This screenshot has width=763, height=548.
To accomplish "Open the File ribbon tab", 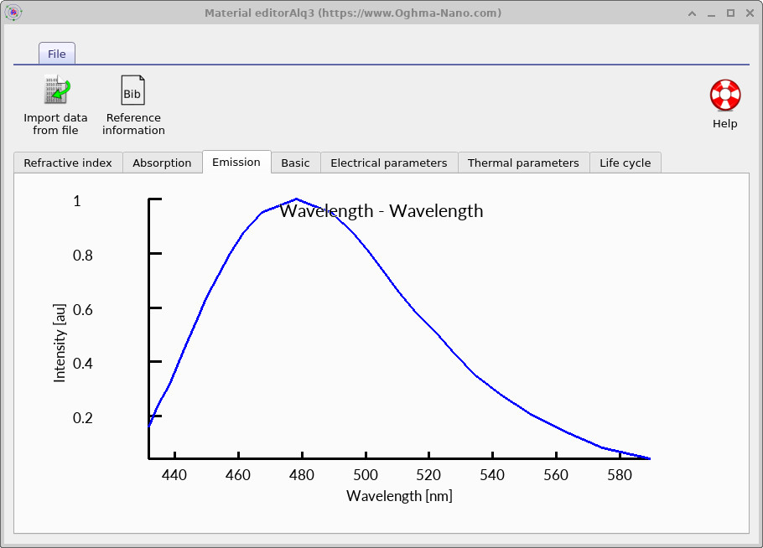I will tap(56, 53).
